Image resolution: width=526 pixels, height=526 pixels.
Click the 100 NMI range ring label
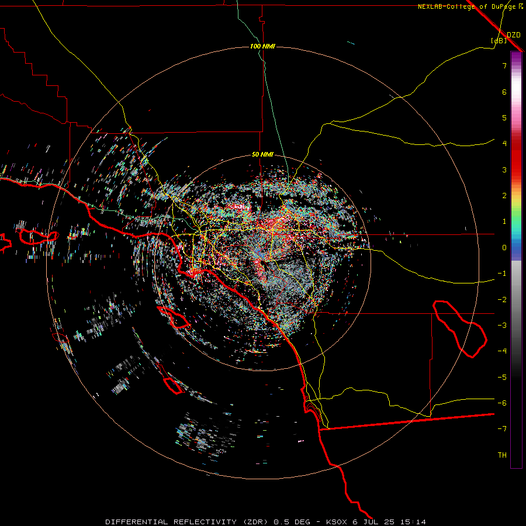point(262,46)
